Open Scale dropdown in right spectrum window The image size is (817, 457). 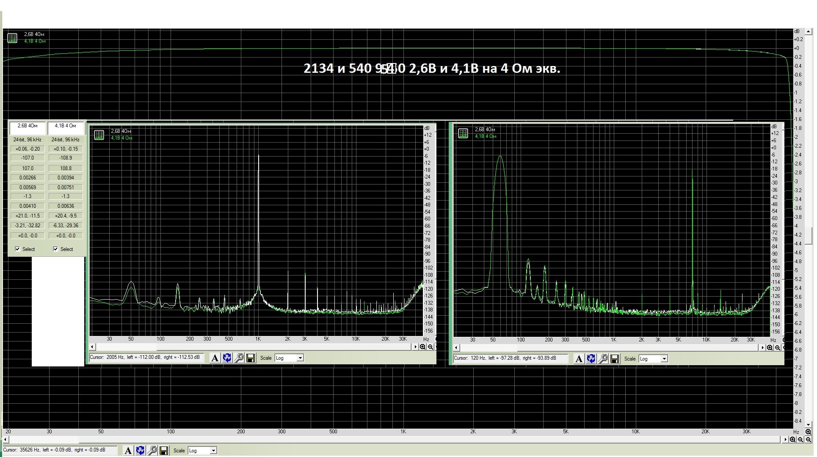664,359
